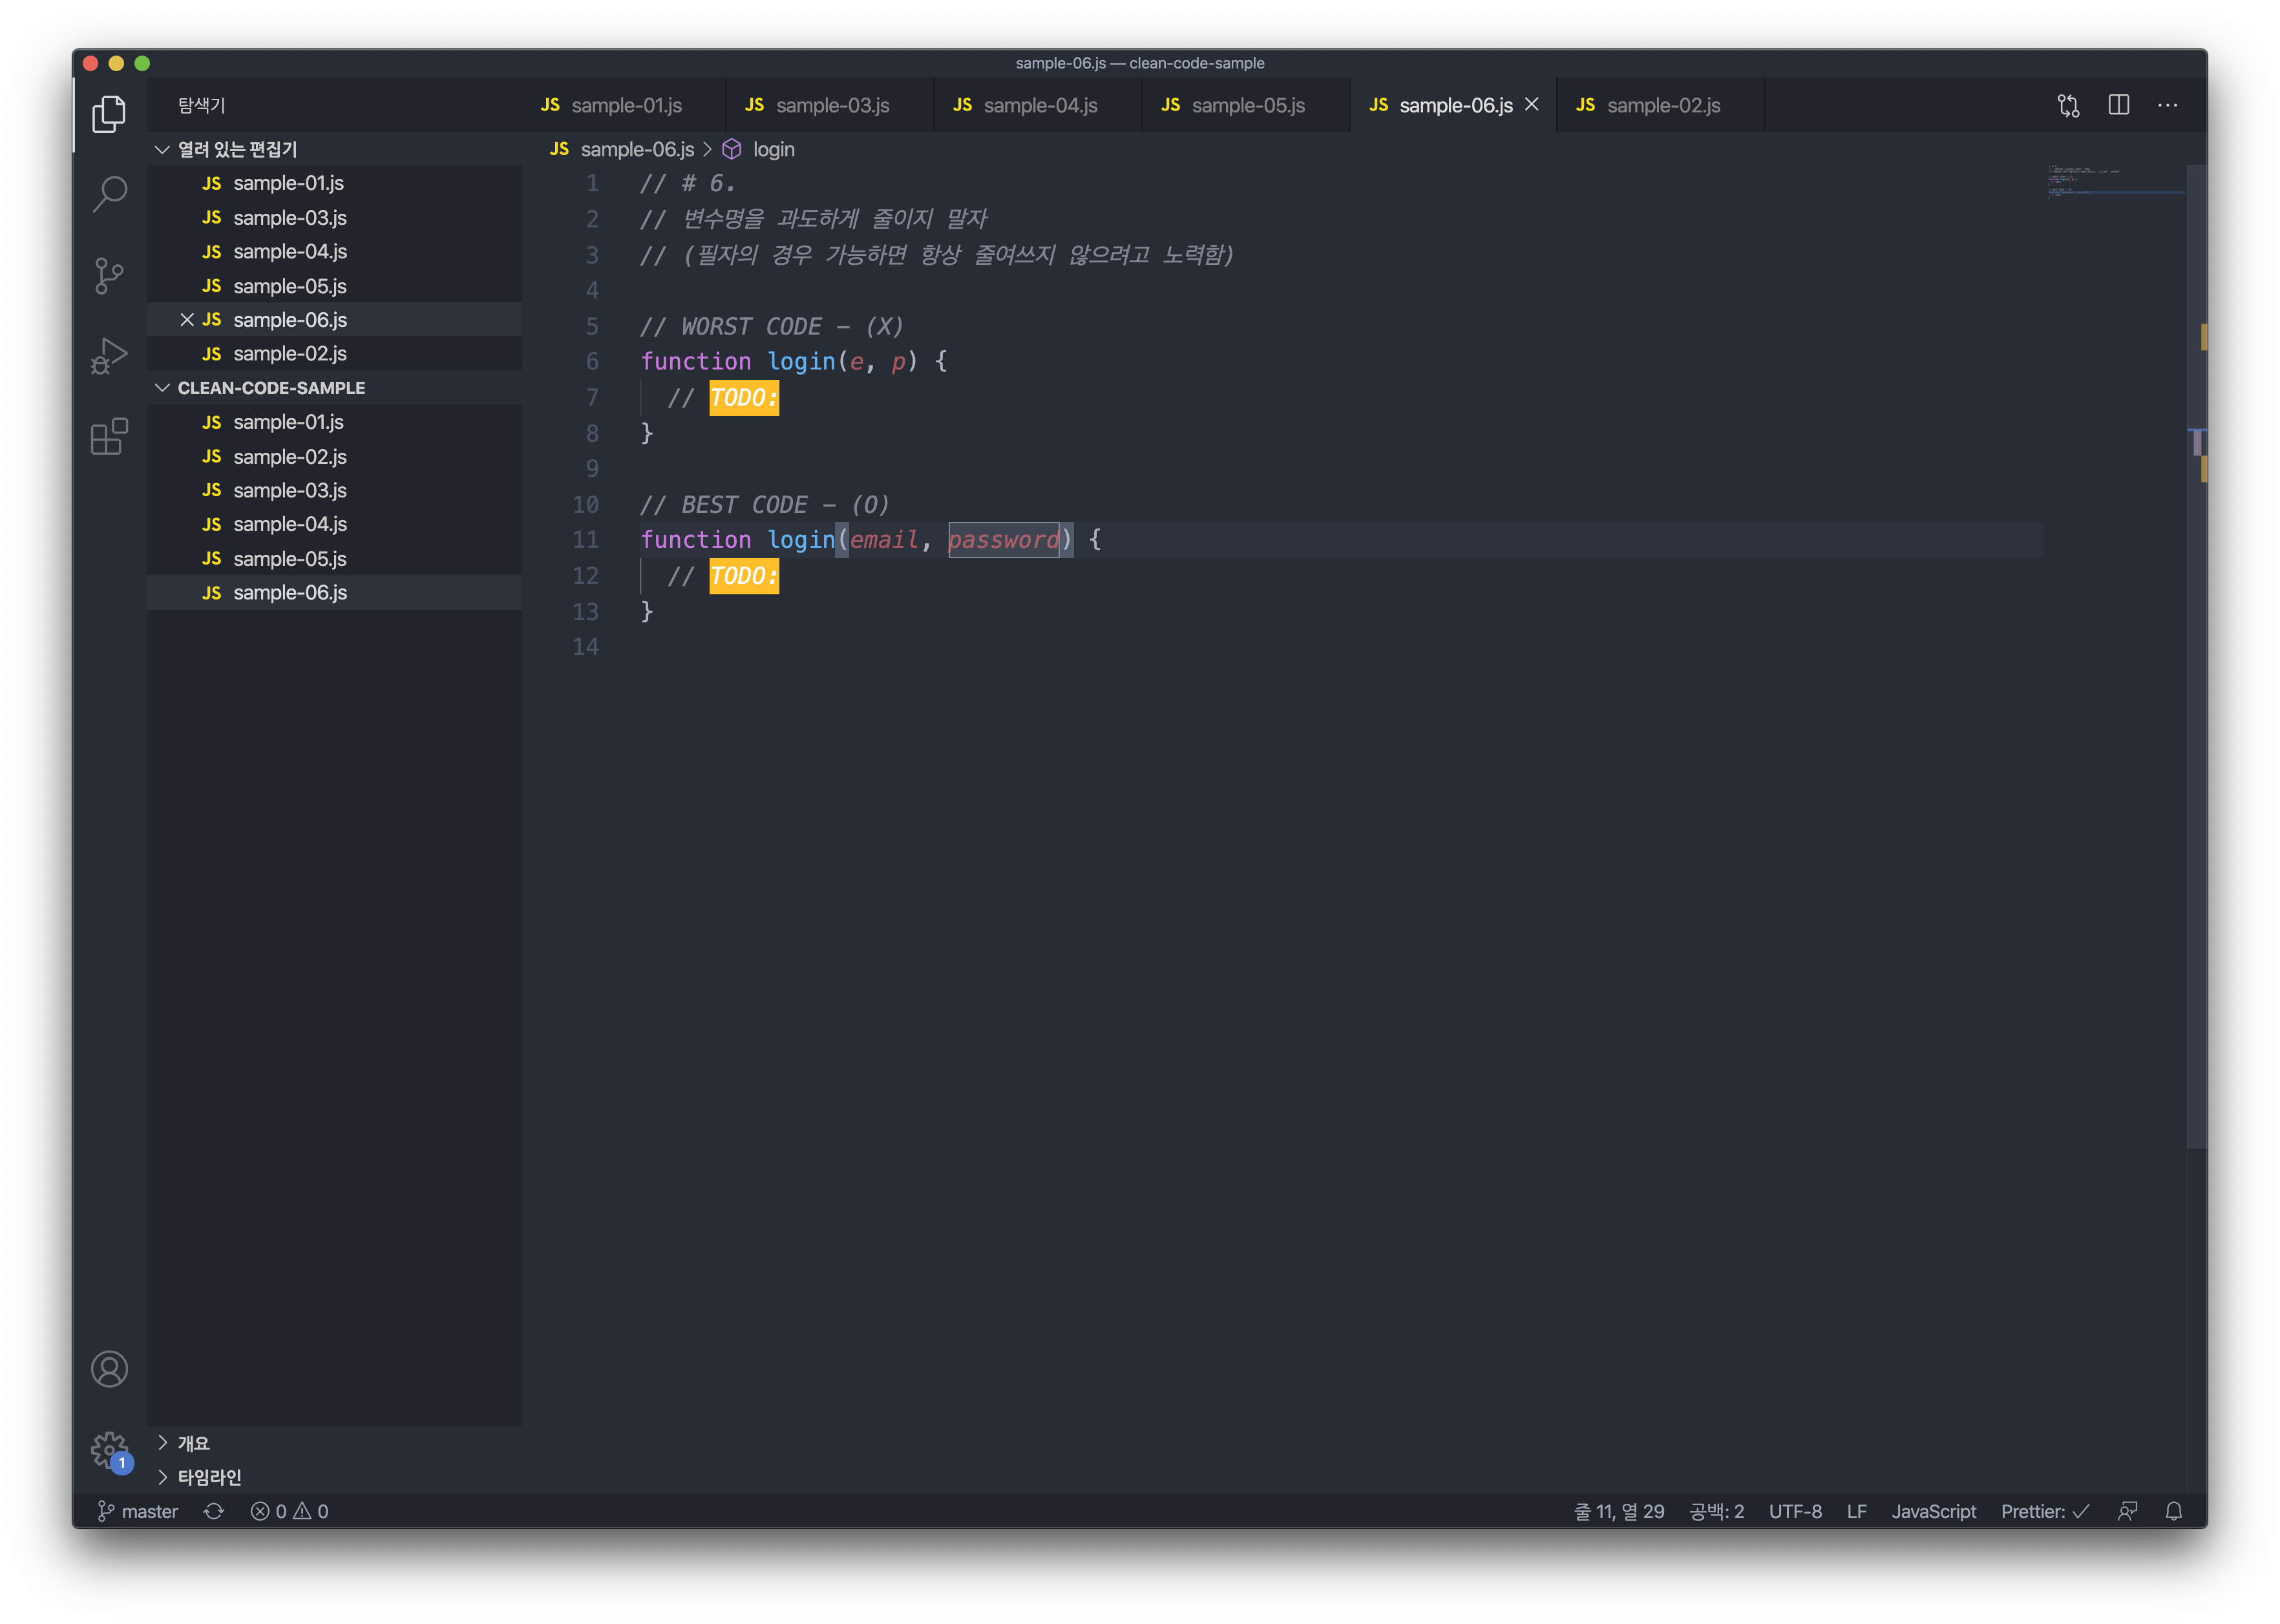Open Changes compare icon in editor toolbar
Screen dimensions: 2280x1624
pos(2068,105)
